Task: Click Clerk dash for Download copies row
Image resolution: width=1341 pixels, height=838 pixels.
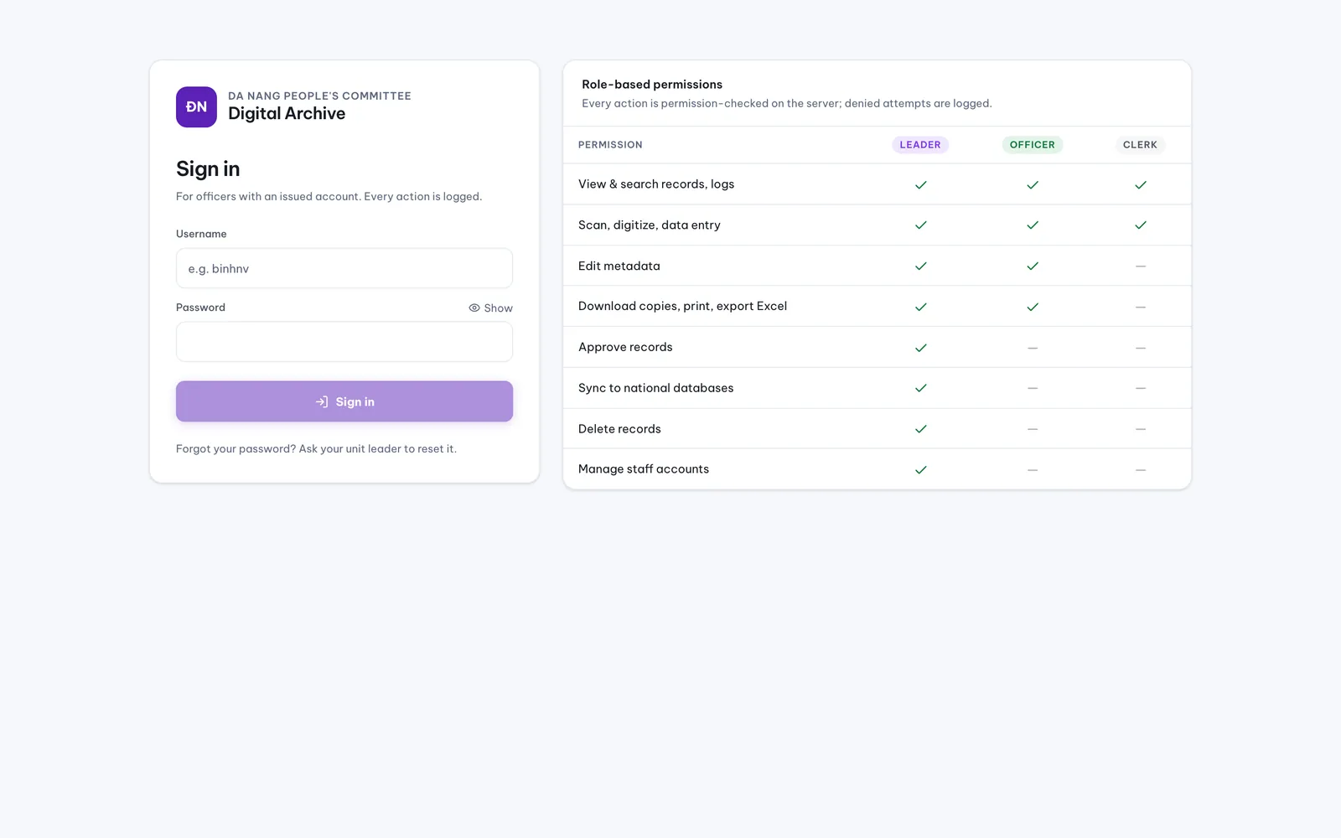Action: click(1141, 307)
